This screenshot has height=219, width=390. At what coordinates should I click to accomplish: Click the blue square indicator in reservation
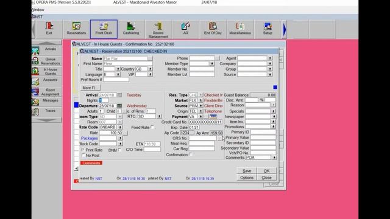[x=275, y=87]
